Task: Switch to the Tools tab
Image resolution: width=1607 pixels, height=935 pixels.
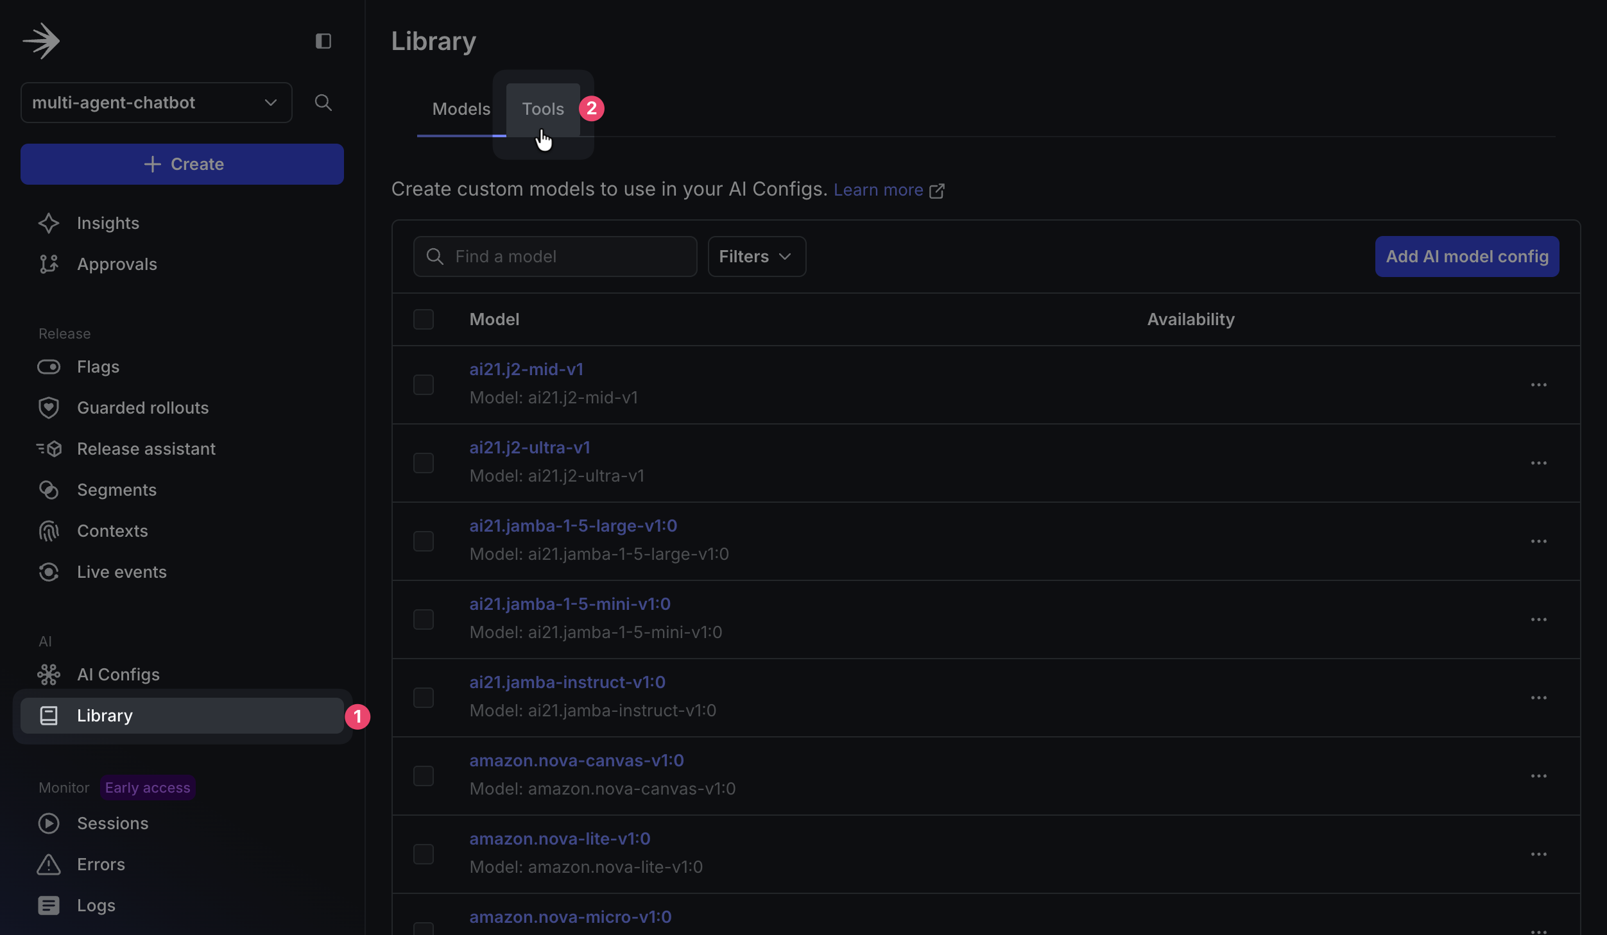Action: (543, 109)
